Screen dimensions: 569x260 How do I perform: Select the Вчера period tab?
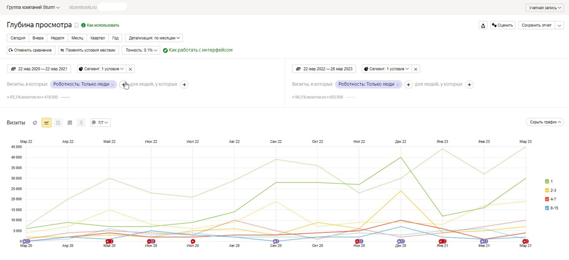coord(38,38)
